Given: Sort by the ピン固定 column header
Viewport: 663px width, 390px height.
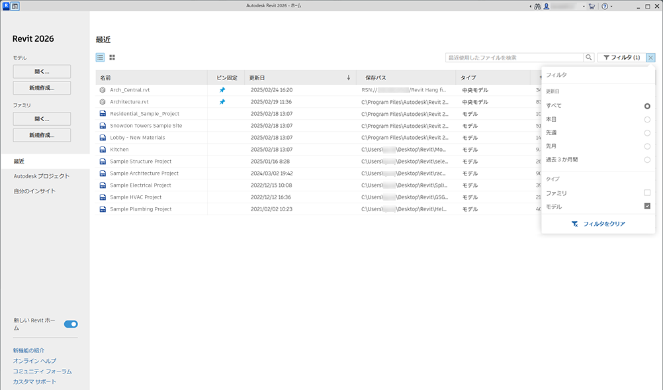Looking at the screenshot, I should pos(227,78).
